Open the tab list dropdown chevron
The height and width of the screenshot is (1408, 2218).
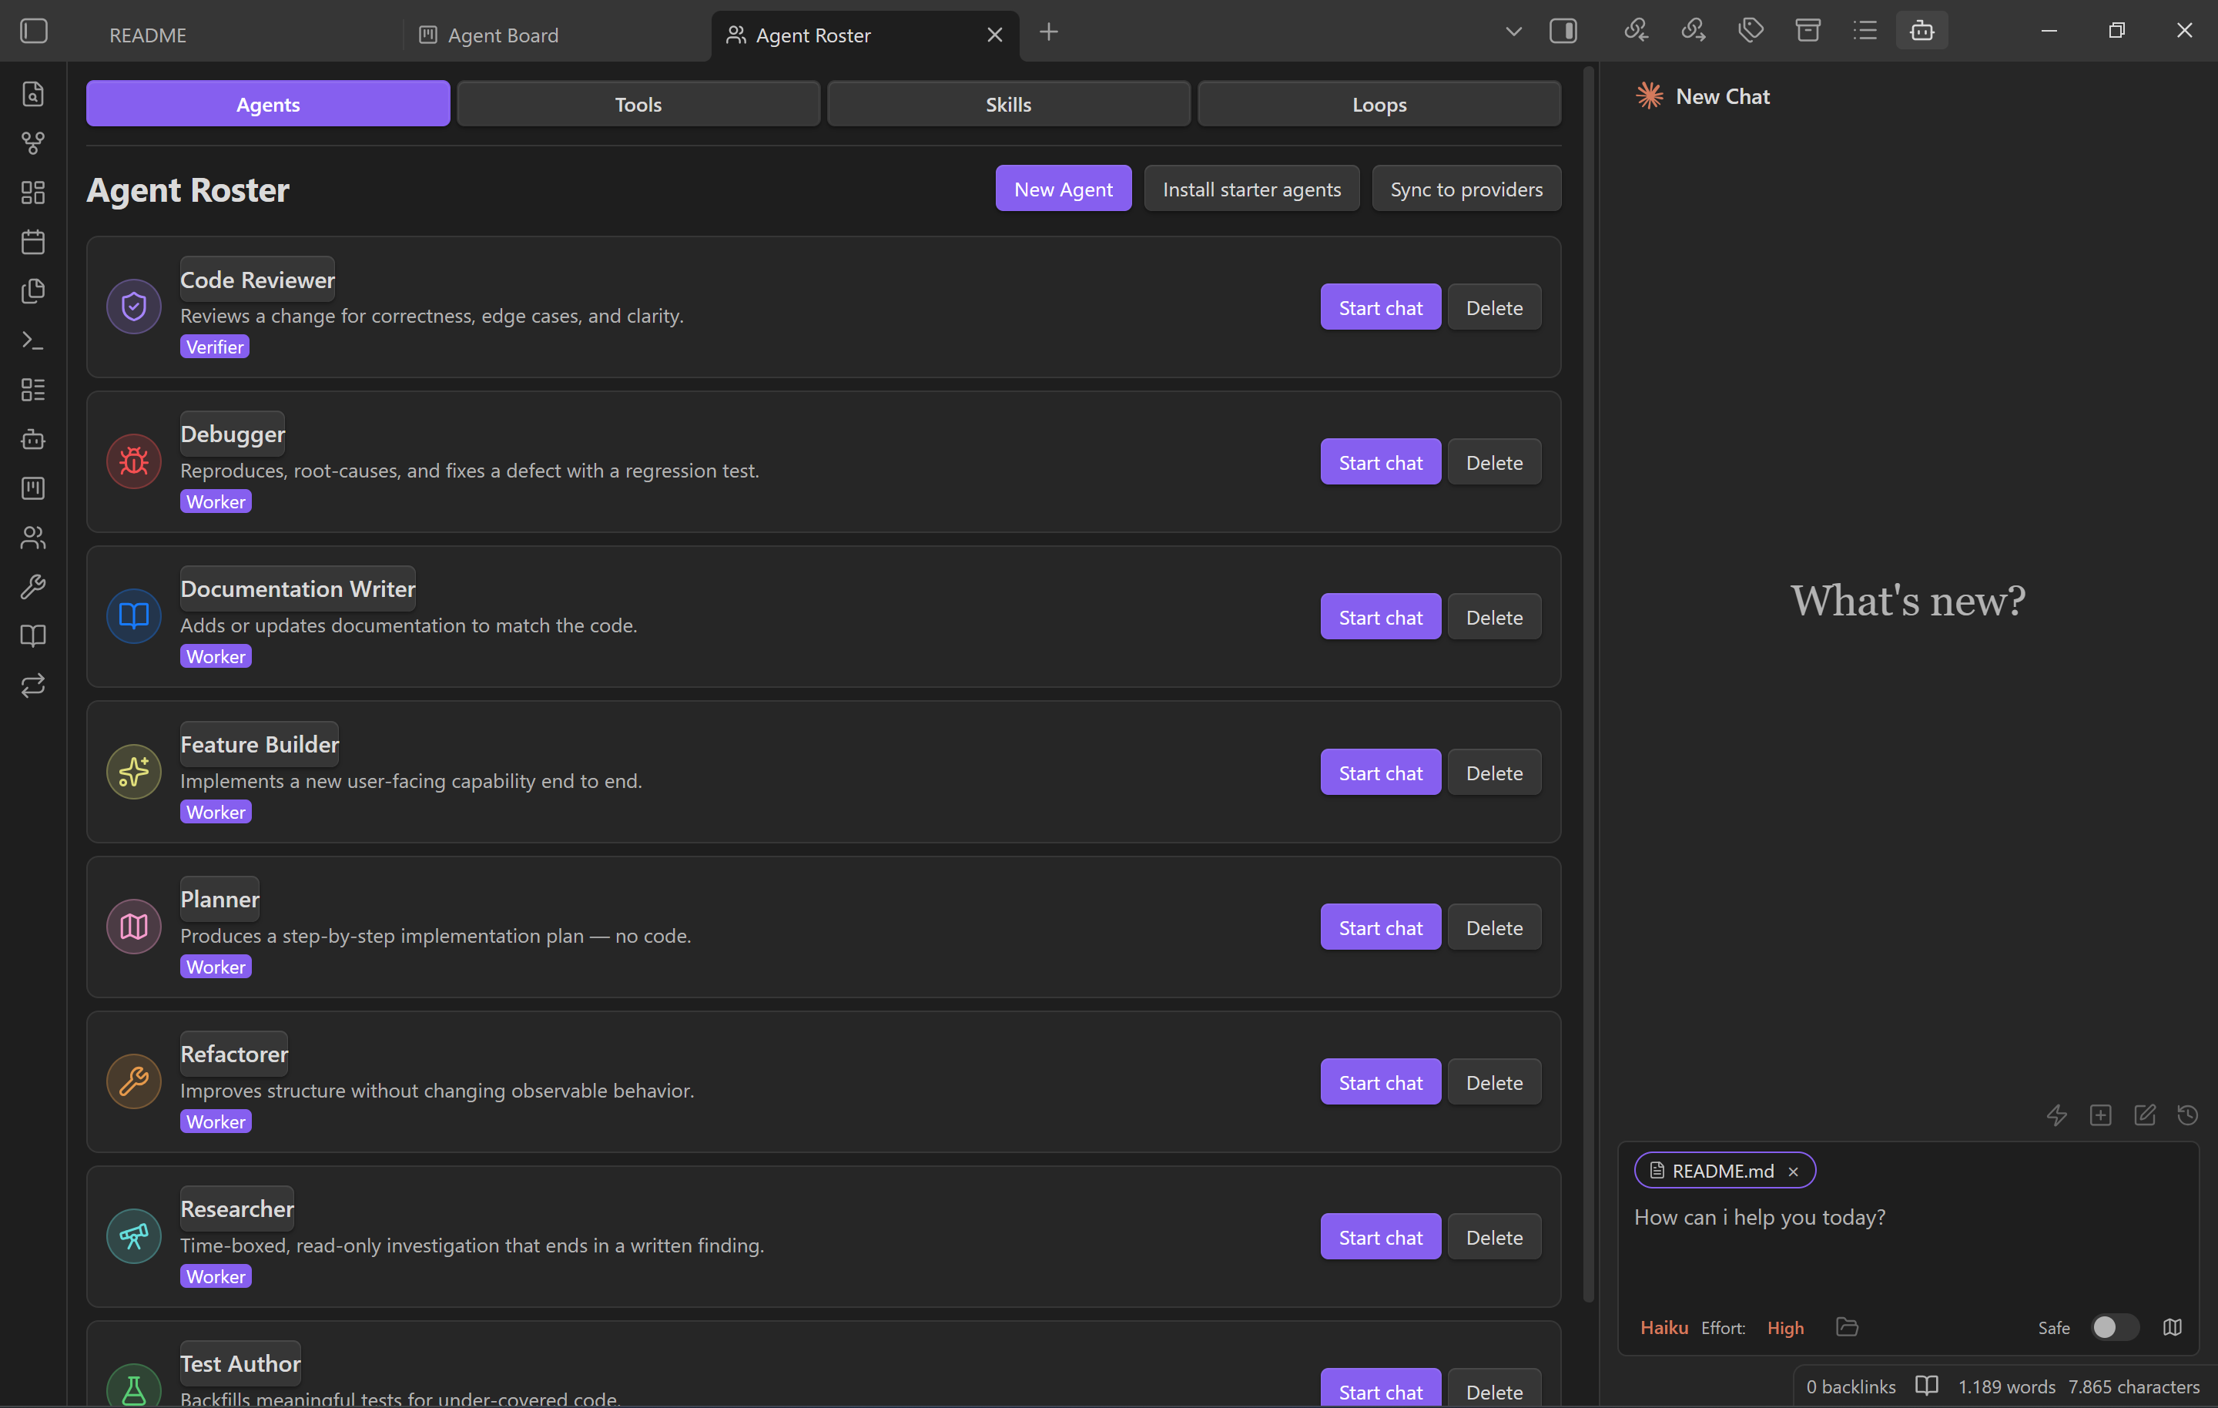tap(1513, 32)
